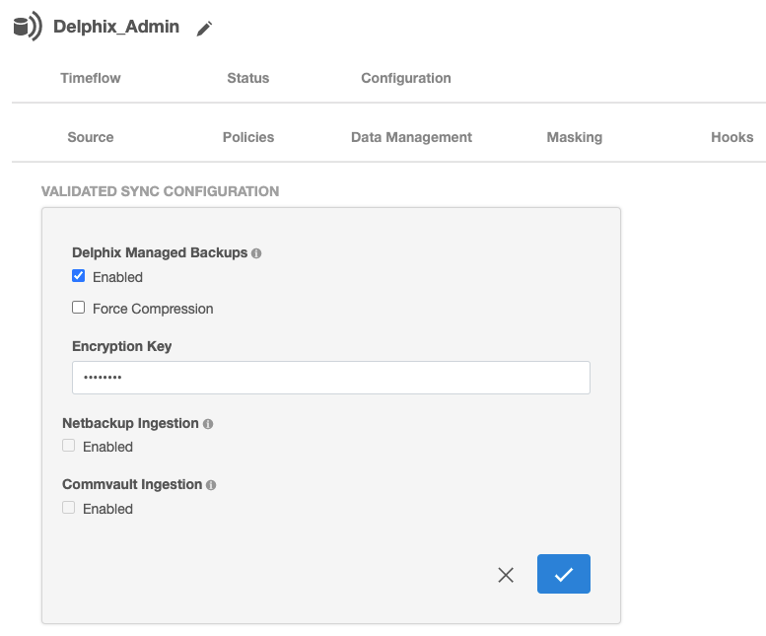Toggle Enabled checkbox for Netbackup Ingestion
Image resolution: width=766 pixels, height=636 pixels.
pos(69,446)
